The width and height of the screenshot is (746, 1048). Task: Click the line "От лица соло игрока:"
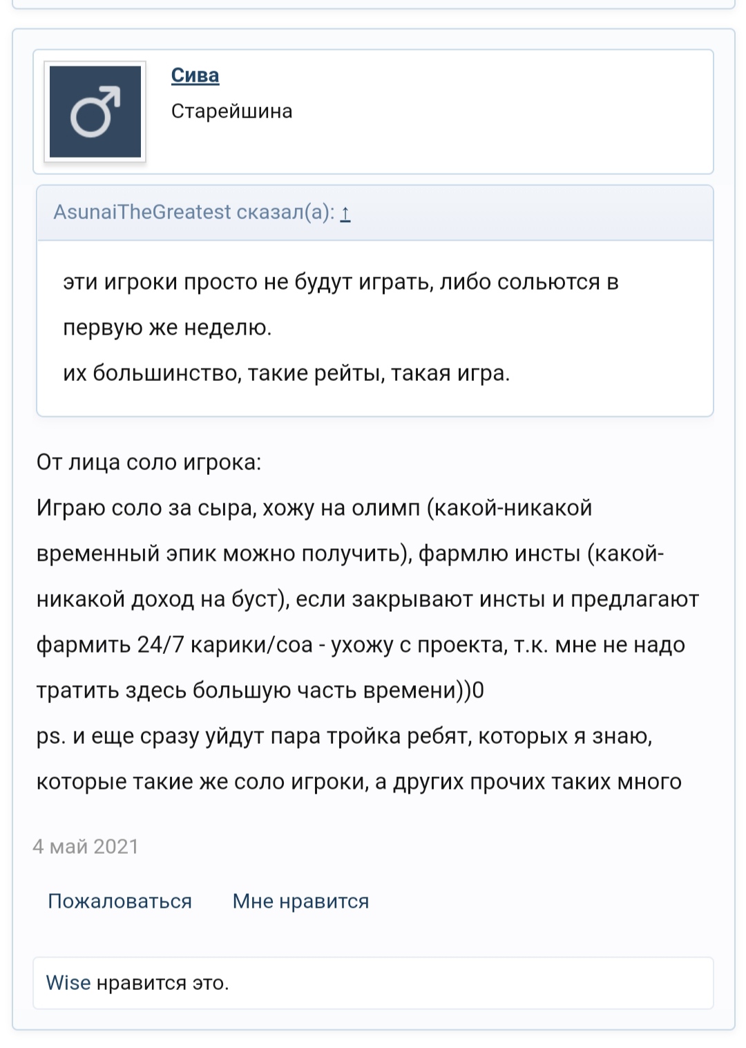click(149, 462)
